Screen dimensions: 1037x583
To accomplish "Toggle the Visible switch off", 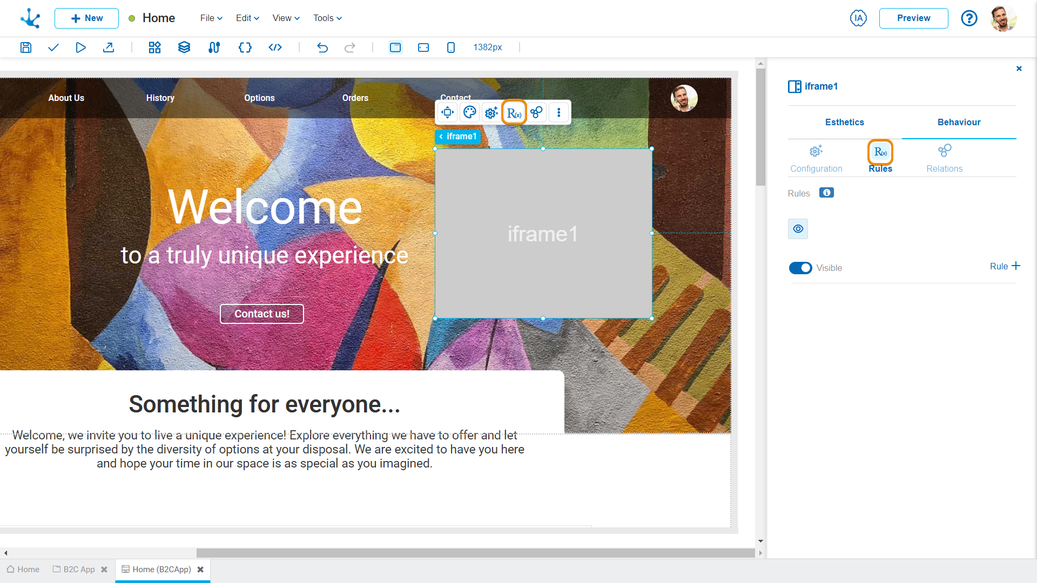I will click(x=800, y=268).
